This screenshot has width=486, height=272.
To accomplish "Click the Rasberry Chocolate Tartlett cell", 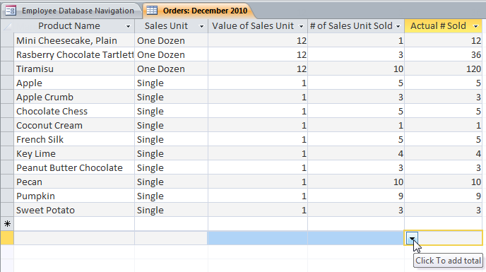I will click(74, 54).
